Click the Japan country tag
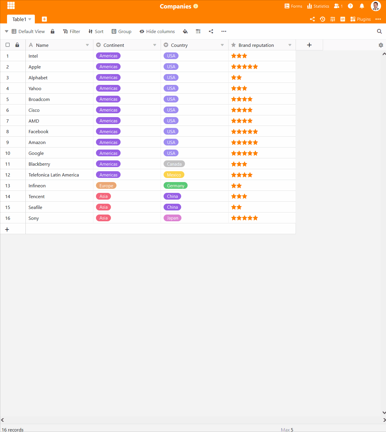This screenshot has width=386, height=432. 173,218
